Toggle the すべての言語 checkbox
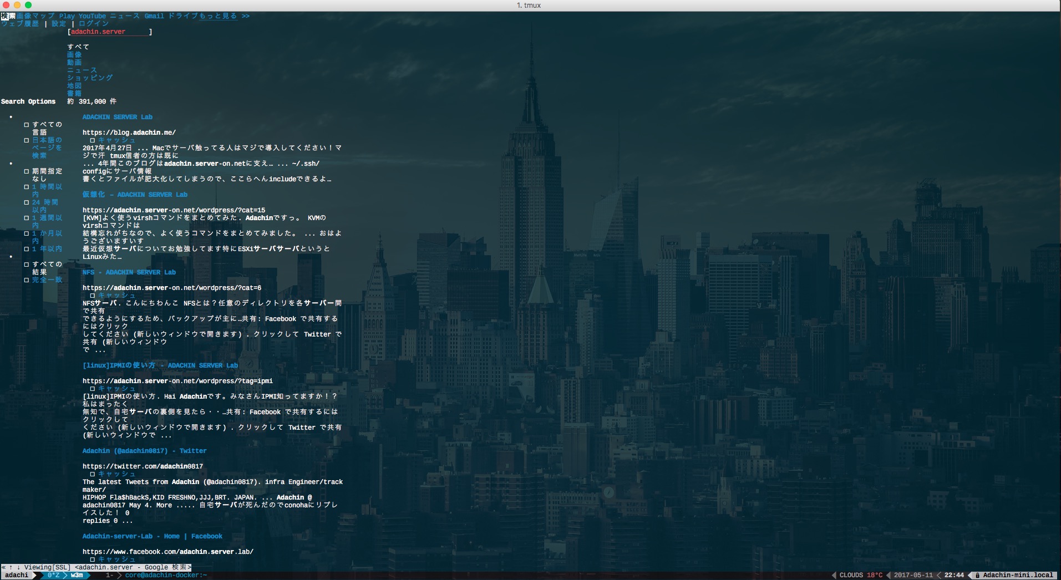Image resolution: width=1061 pixels, height=580 pixels. pos(26,125)
